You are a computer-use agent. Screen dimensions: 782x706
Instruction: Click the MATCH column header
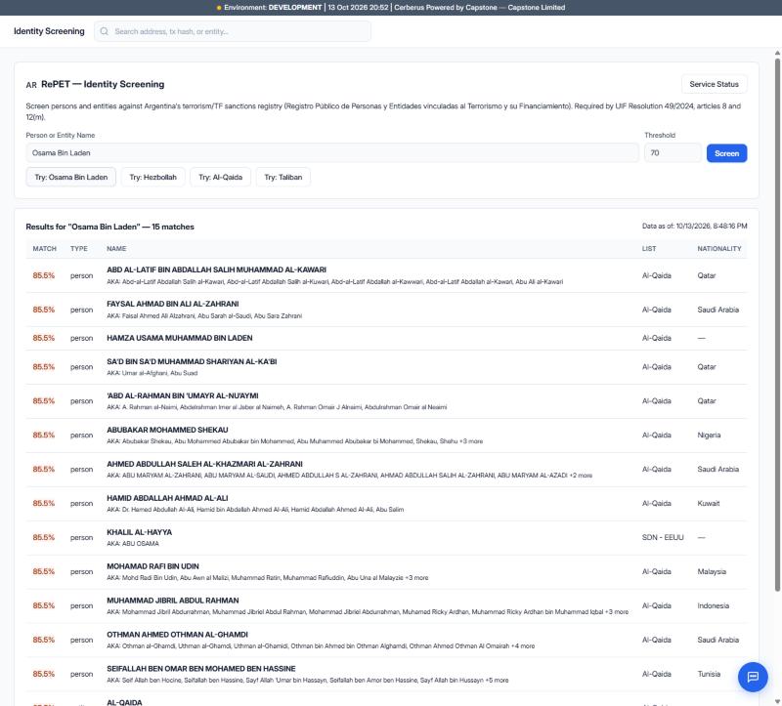point(44,249)
